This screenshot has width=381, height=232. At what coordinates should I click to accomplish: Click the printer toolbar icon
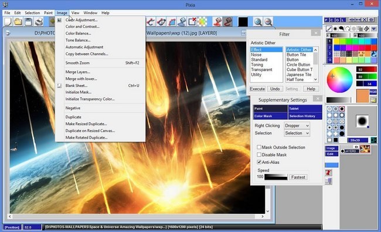[x=39, y=22]
